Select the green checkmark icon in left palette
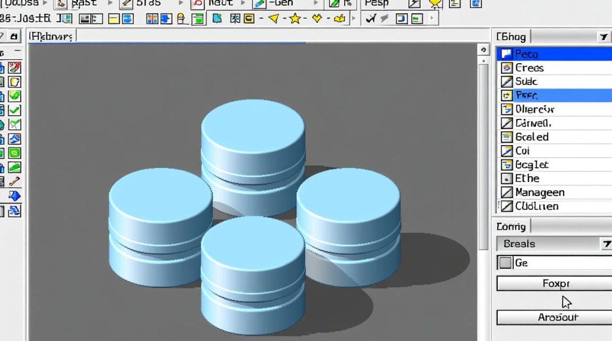This screenshot has height=341, width=612. point(15,110)
